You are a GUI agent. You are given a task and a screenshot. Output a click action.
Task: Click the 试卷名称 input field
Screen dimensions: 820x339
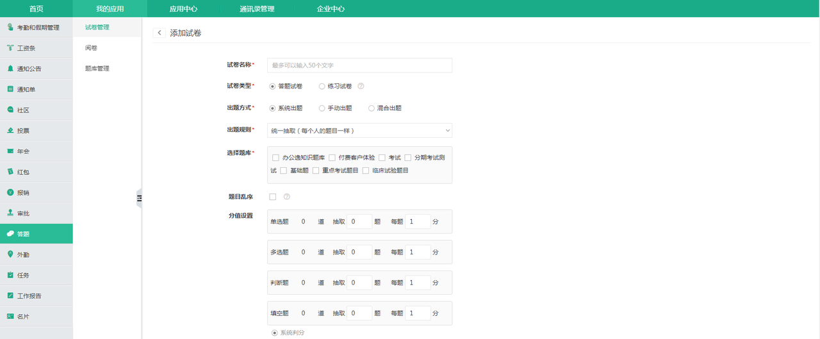tap(359, 65)
